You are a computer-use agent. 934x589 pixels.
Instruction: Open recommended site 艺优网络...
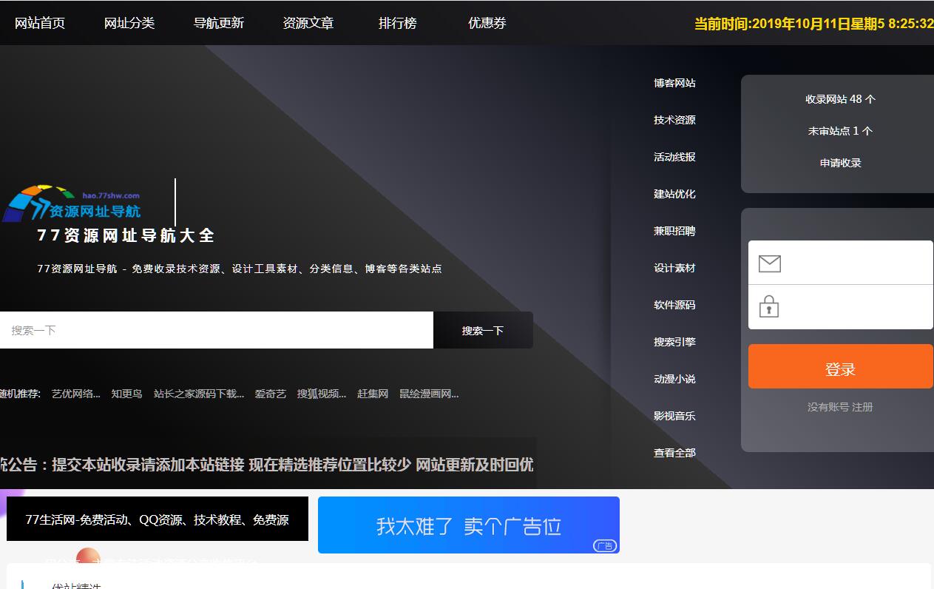coord(76,394)
